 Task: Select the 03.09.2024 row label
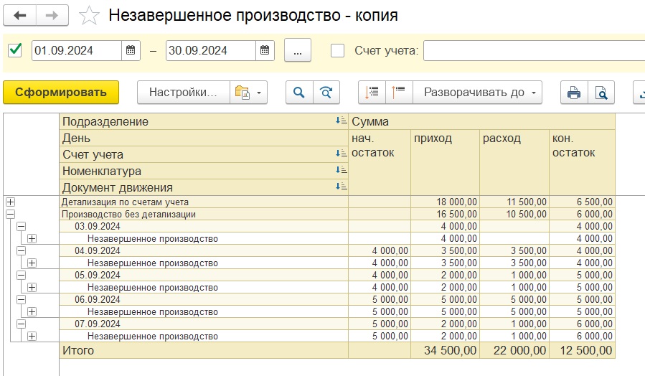[98, 226]
